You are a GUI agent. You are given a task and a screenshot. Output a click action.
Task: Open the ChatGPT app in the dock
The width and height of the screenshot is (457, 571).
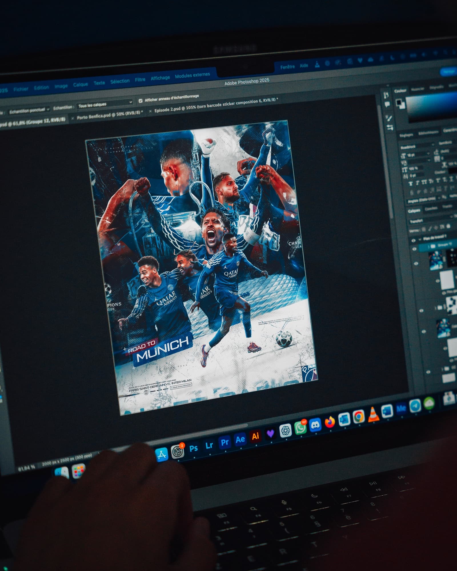point(285,431)
